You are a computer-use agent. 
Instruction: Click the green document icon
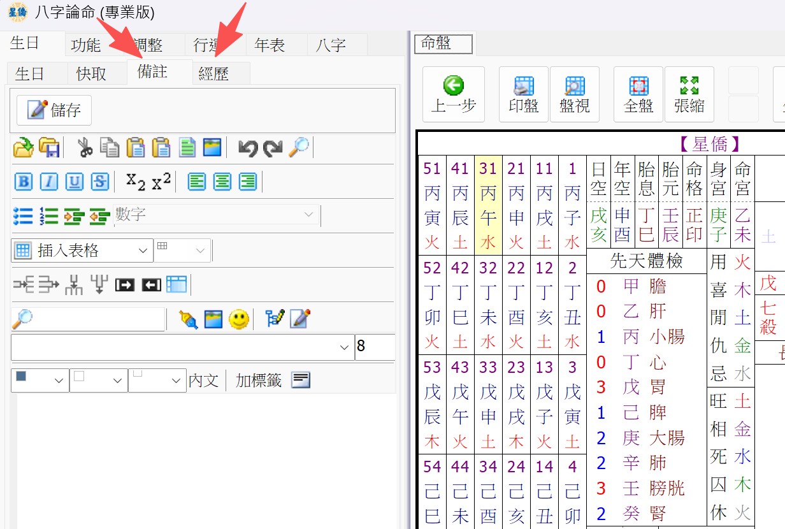pos(187,148)
